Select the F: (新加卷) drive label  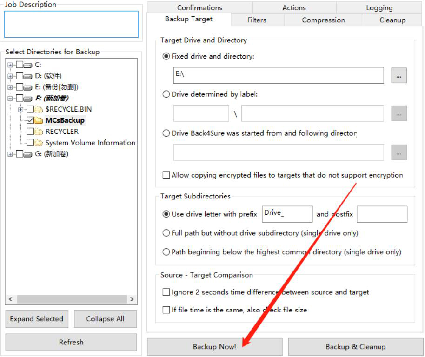52,98
